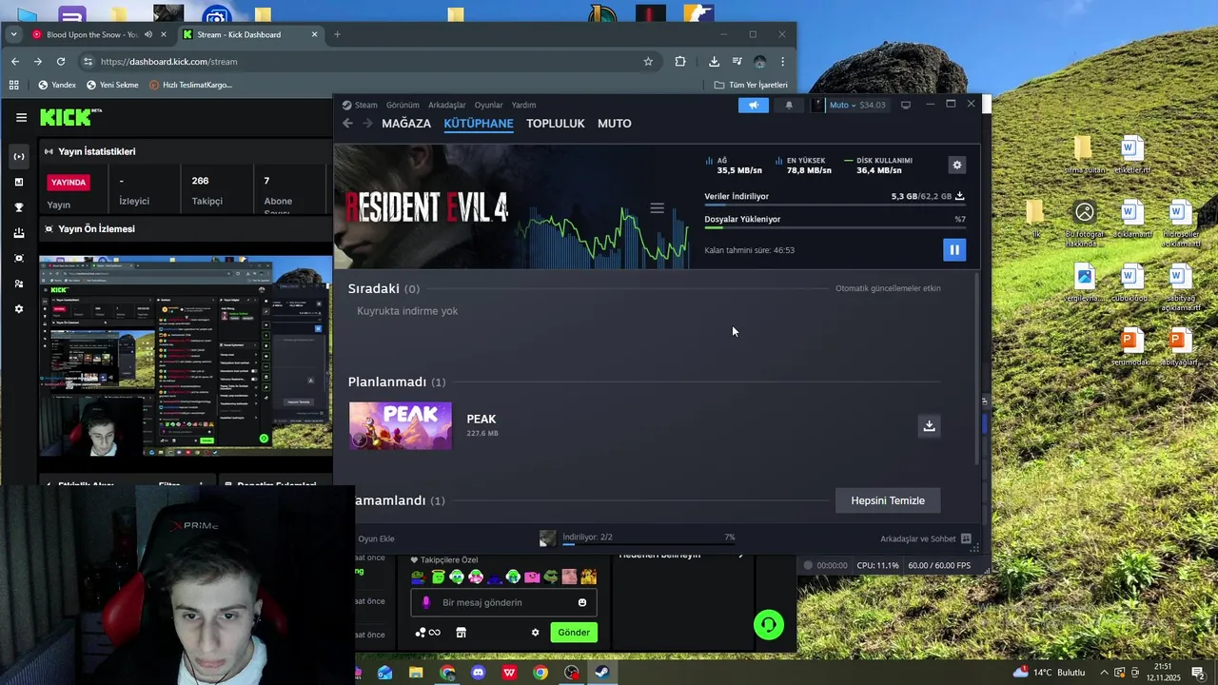Click Oyun Ekle in Steam footer
Viewport: 1218px width, 685px height.
pos(375,538)
